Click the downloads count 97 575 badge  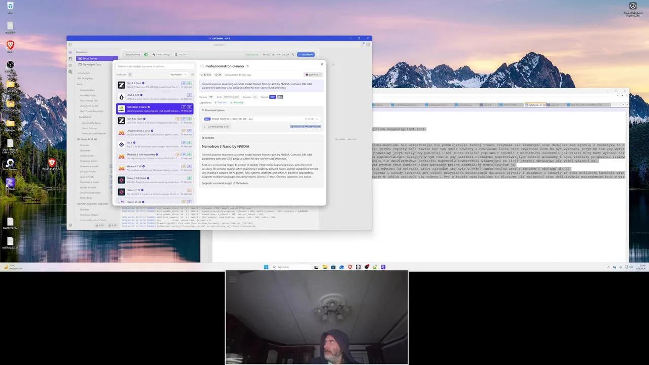pyautogui.click(x=206, y=75)
